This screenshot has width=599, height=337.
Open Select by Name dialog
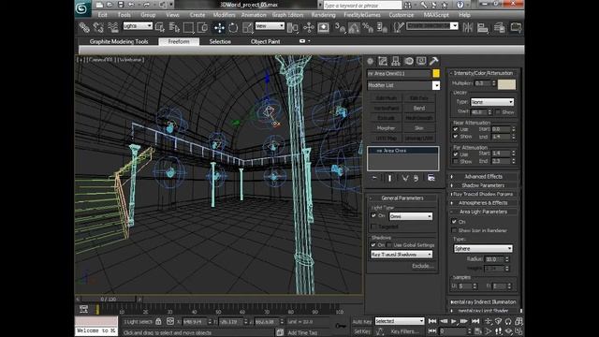point(174,27)
